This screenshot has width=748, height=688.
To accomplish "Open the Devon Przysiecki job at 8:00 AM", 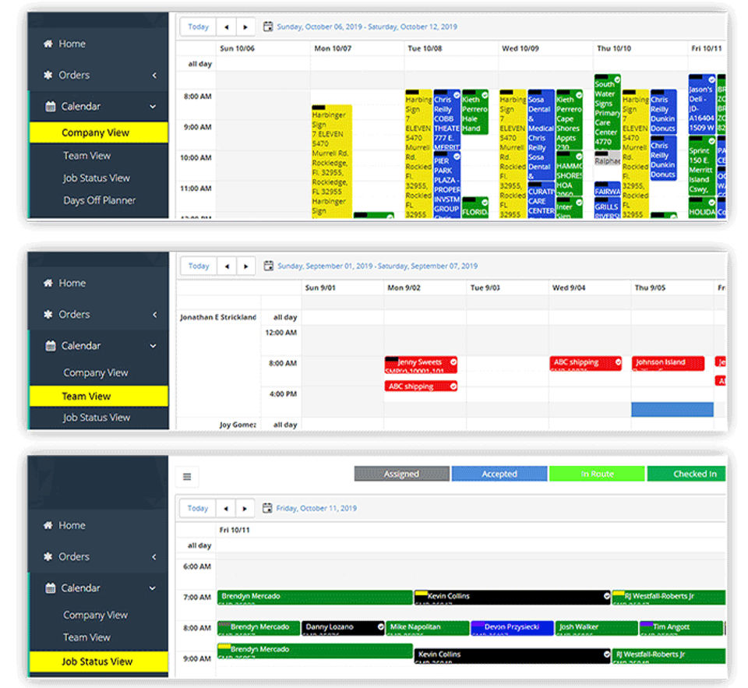I will point(512,628).
